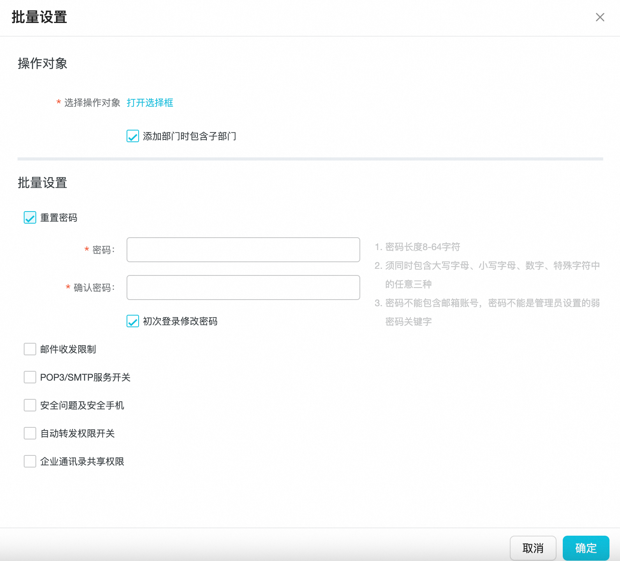This screenshot has height=561, width=620.
Task: Click the 密码 input field
Action: pos(243,250)
